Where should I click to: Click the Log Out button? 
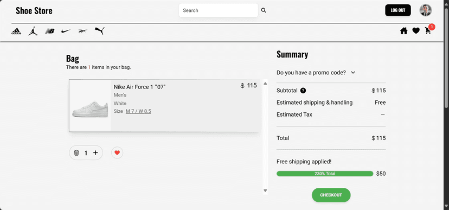pyautogui.click(x=398, y=10)
